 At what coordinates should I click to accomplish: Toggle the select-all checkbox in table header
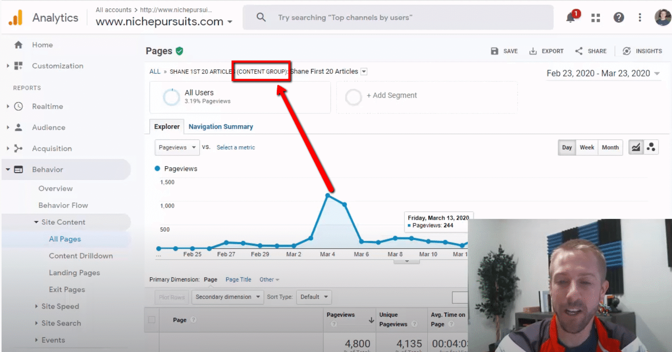point(152,320)
